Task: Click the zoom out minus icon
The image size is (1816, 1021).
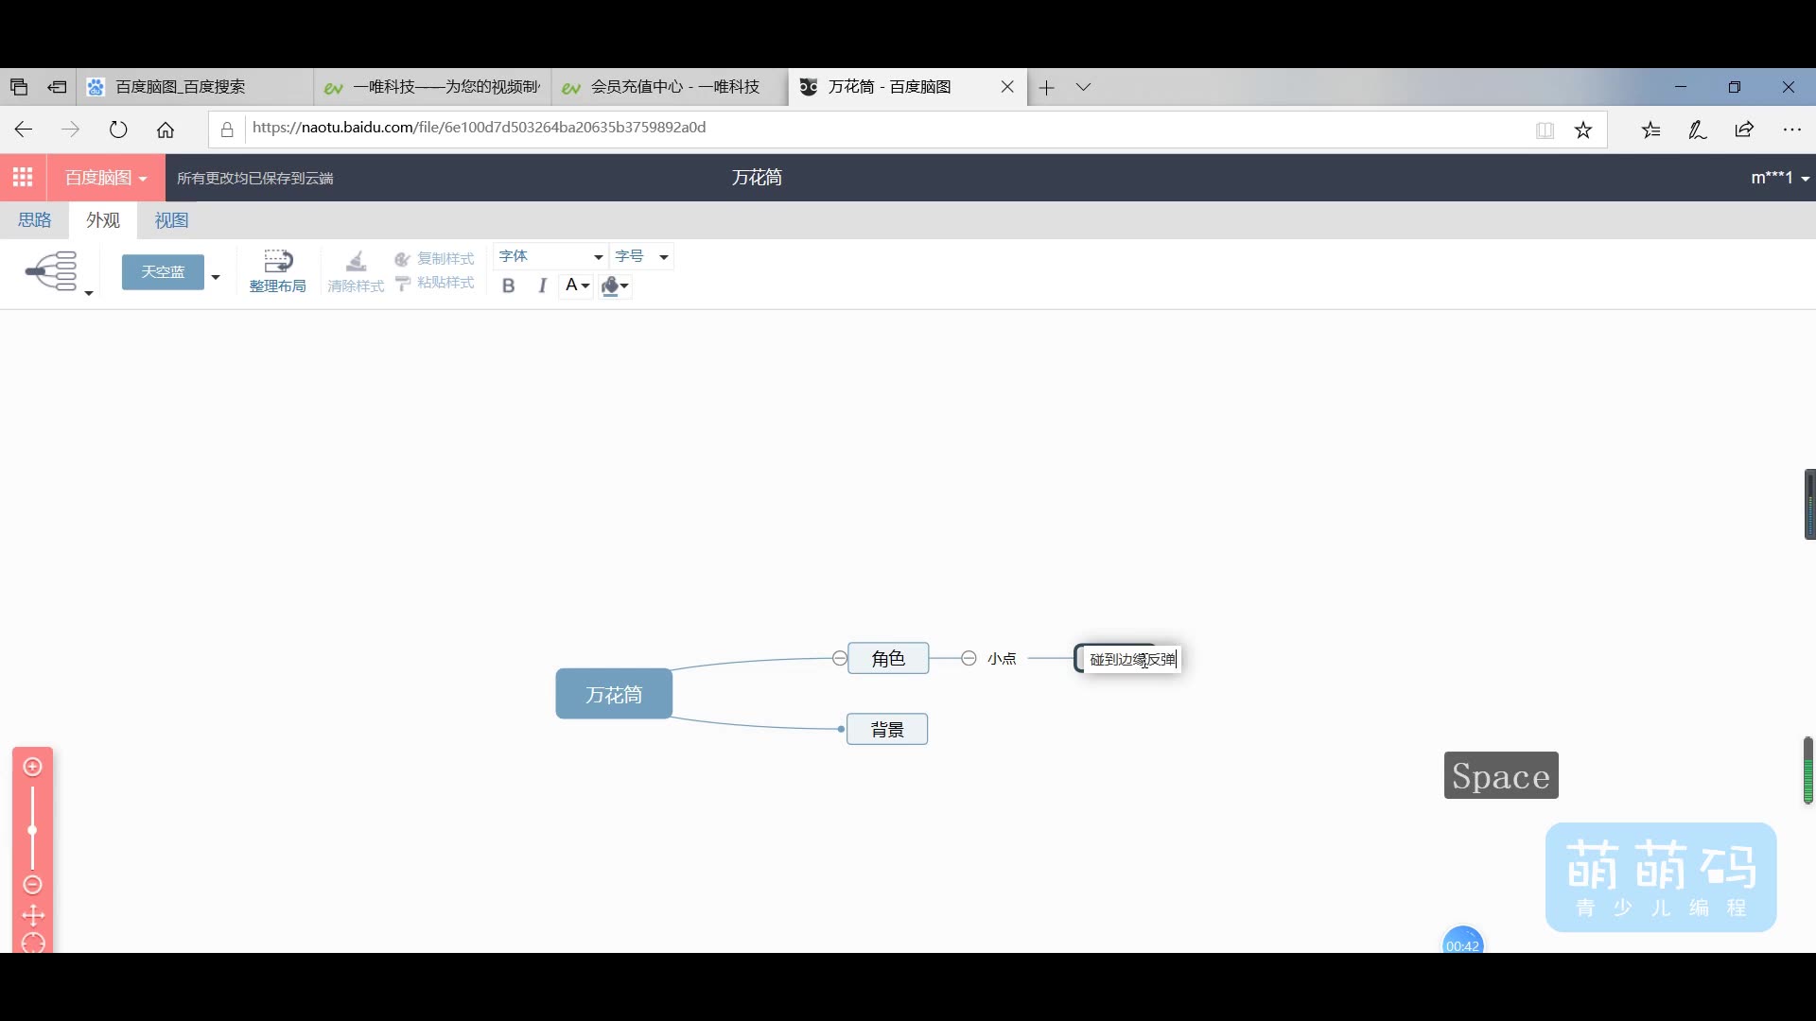Action: click(x=33, y=885)
